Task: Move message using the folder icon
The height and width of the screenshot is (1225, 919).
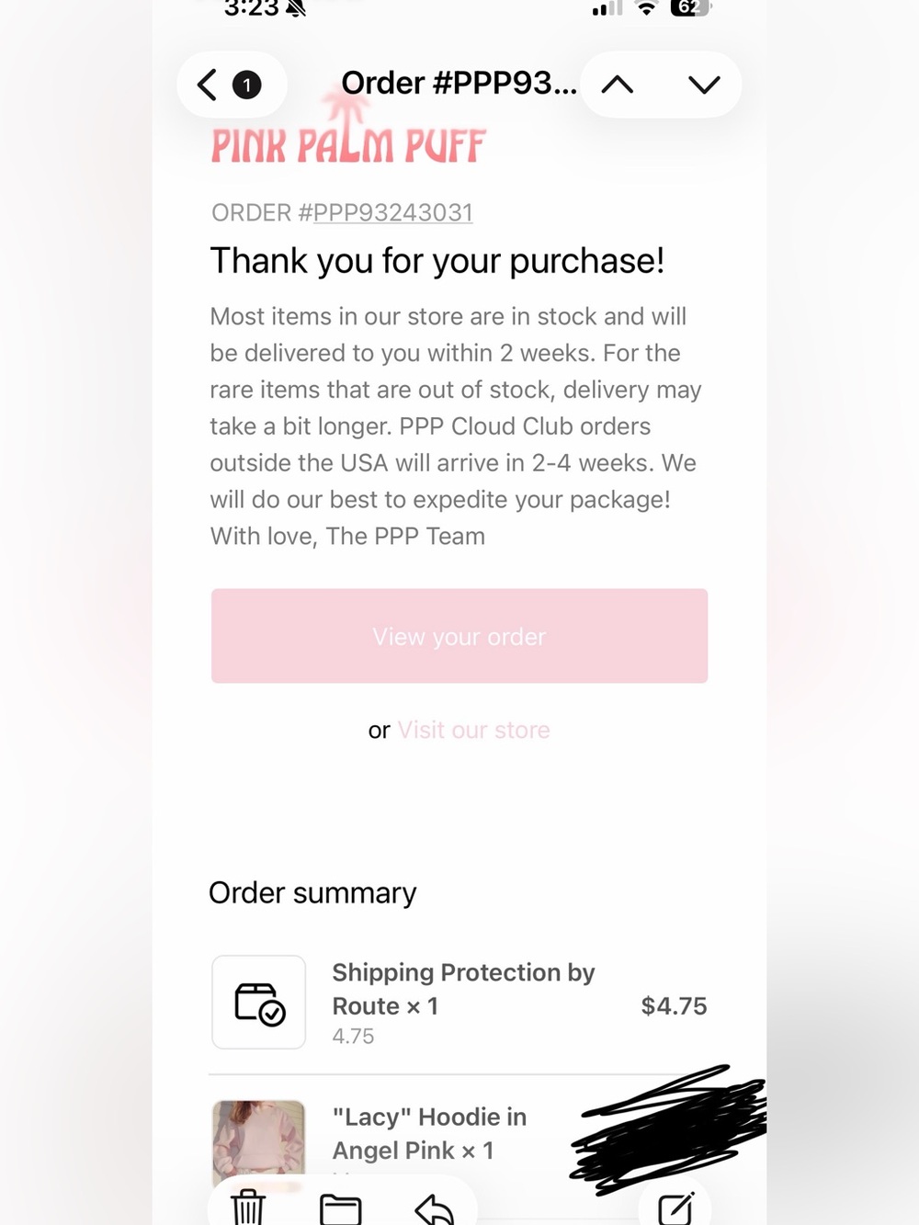Action: [x=340, y=1208]
